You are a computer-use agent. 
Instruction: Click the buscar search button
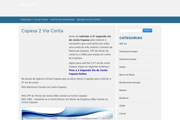[147, 30]
